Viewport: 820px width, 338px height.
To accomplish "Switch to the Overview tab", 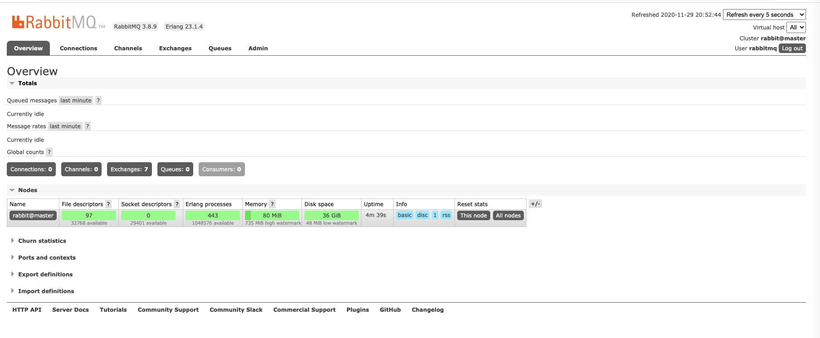I will [x=28, y=48].
